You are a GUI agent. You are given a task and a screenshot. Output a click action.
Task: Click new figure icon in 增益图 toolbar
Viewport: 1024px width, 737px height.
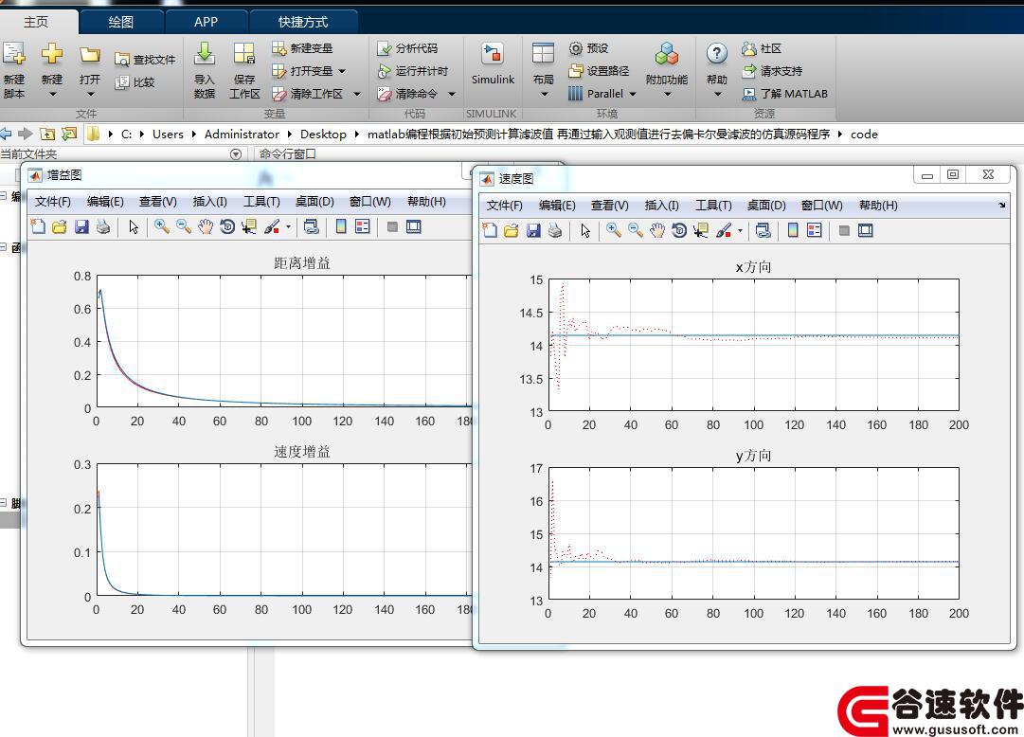38,226
